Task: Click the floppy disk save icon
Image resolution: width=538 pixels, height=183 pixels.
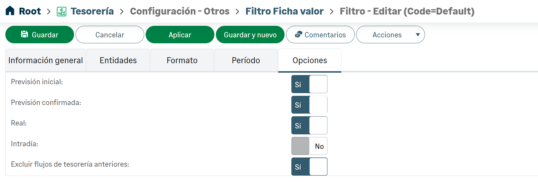Action: click(25, 34)
